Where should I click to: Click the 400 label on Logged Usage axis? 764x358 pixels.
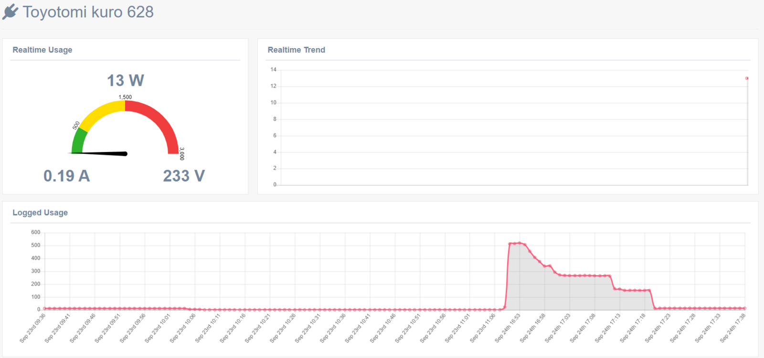[36, 258]
